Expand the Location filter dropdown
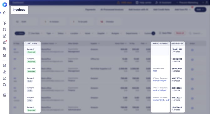This screenshot has width=210, height=114. [x=76, y=33]
